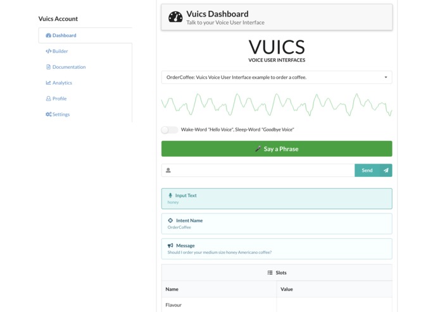Toggle the Wake-Word Hello Voice switch
This screenshot has height=312, width=440.
170,130
